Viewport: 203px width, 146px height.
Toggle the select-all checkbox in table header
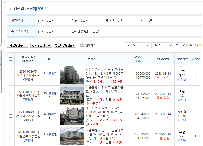click(11, 59)
